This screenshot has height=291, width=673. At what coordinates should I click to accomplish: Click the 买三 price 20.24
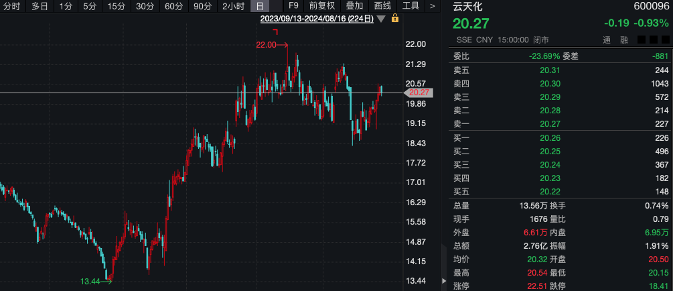[550, 165]
